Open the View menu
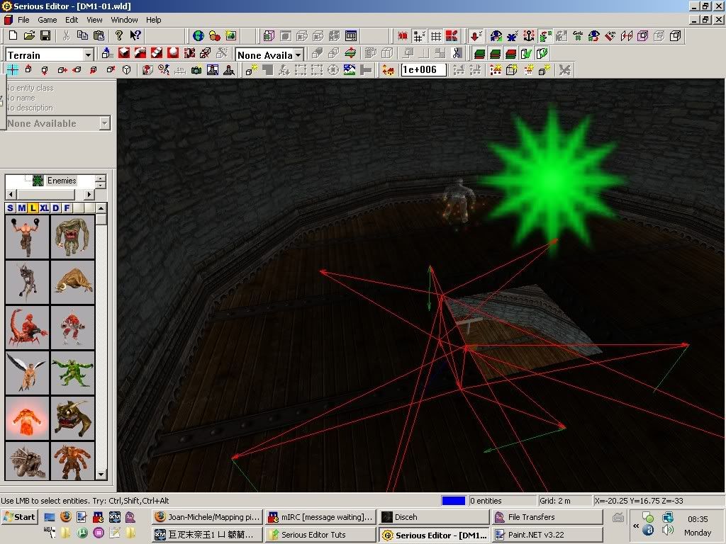This screenshot has height=544, width=726. [94, 20]
